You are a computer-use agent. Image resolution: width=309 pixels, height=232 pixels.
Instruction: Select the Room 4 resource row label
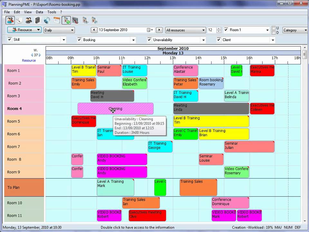pyautogui.click(x=24, y=109)
